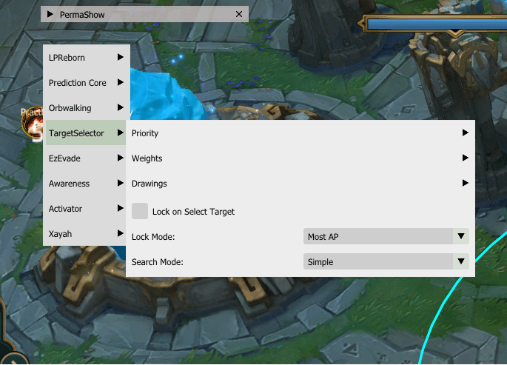Expand the Prediction Core submenu arrow
The height and width of the screenshot is (365, 507).
[x=121, y=82]
